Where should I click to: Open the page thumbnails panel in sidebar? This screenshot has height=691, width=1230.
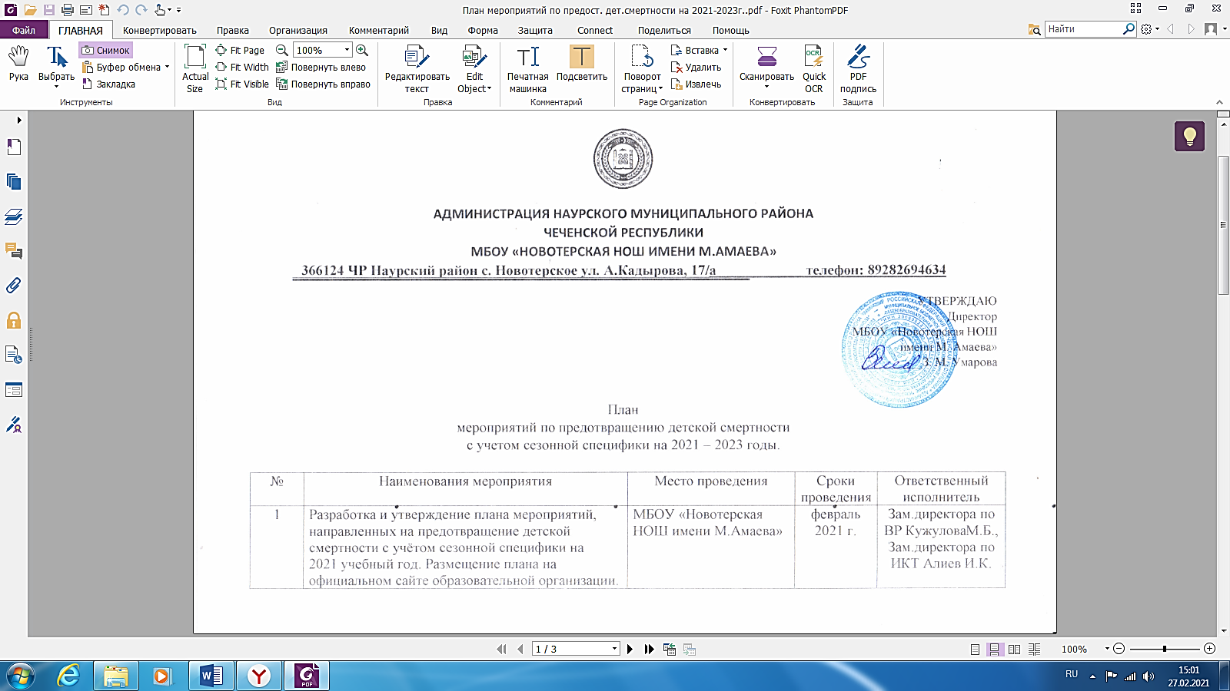pos(14,182)
